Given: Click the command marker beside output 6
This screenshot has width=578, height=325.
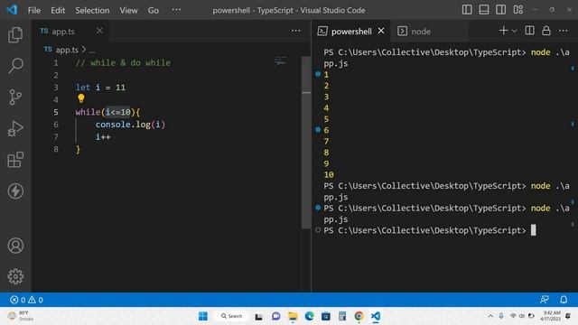Looking at the screenshot, I should pos(318,130).
